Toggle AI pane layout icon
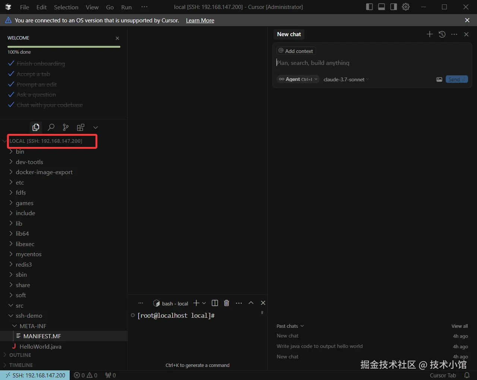 pos(394,7)
